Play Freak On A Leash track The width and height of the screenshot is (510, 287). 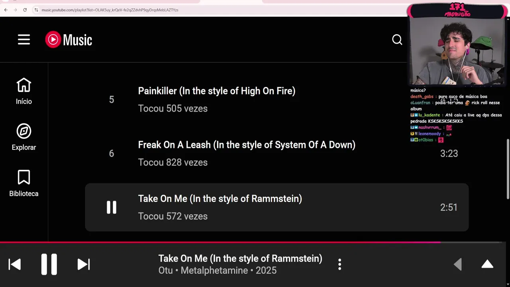[x=246, y=145]
